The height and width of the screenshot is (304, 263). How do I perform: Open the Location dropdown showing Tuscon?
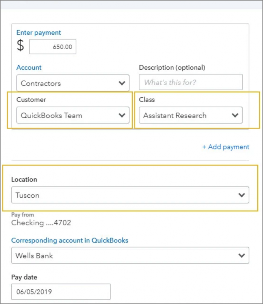130,195
